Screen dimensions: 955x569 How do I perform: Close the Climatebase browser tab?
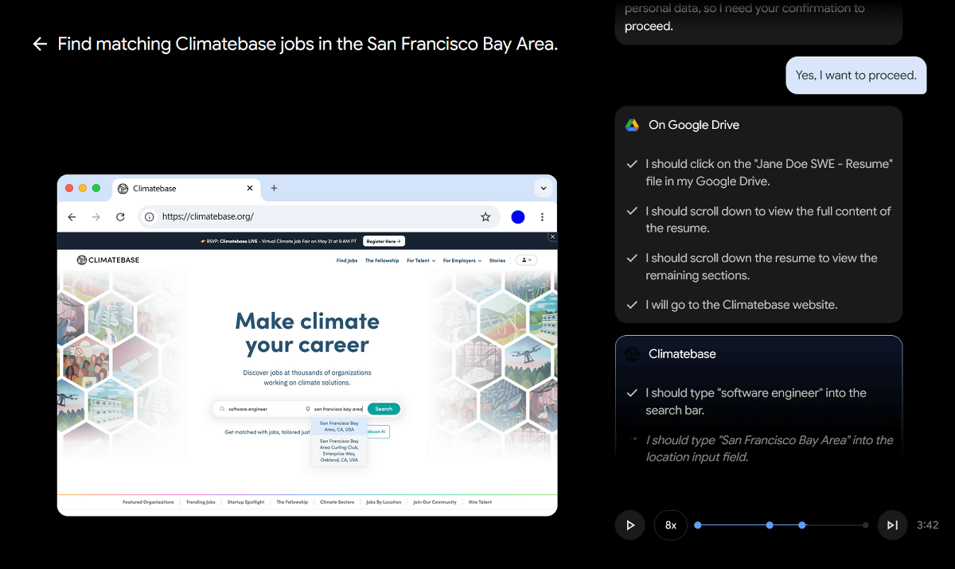(250, 189)
